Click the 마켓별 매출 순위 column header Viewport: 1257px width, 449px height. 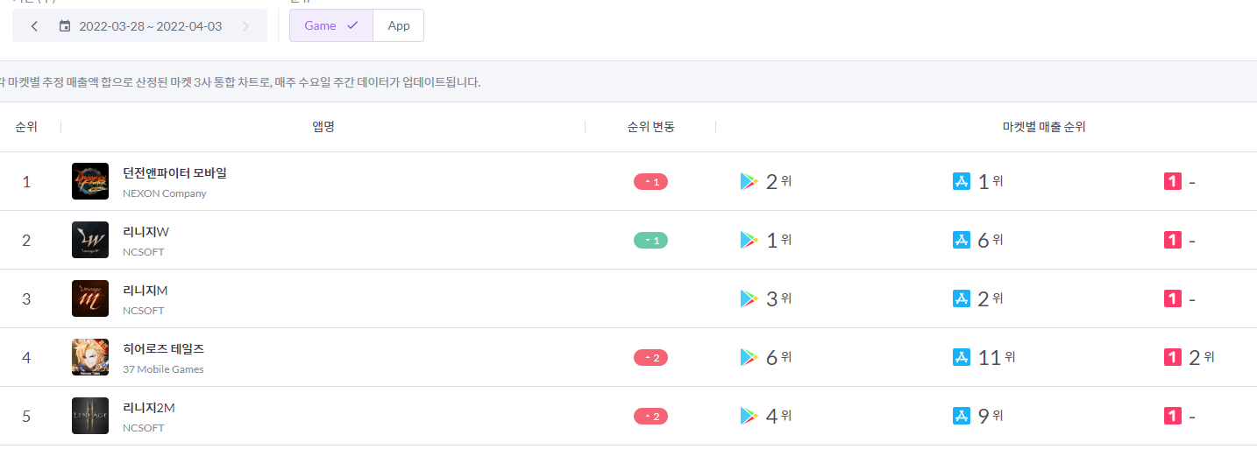(1044, 127)
